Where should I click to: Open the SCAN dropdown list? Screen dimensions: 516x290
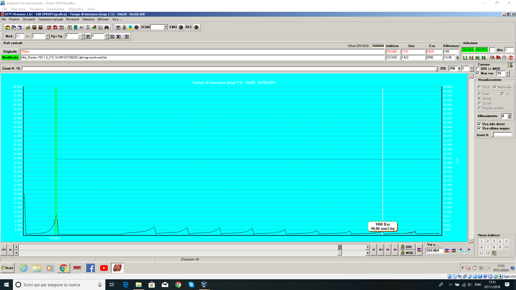(x=166, y=27)
